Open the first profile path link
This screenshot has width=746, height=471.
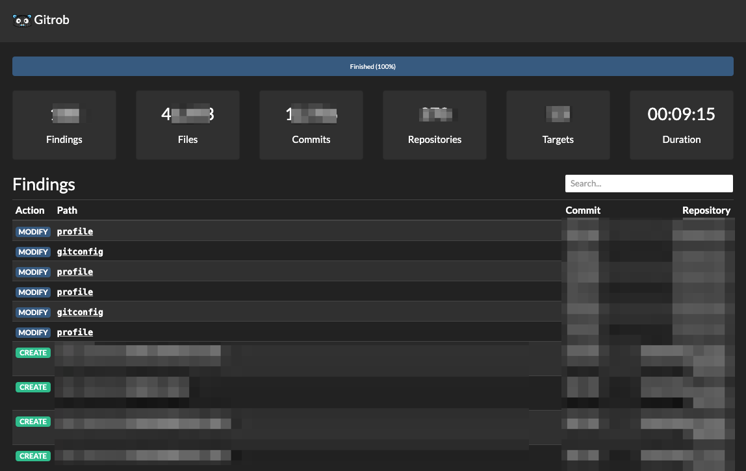tap(75, 232)
